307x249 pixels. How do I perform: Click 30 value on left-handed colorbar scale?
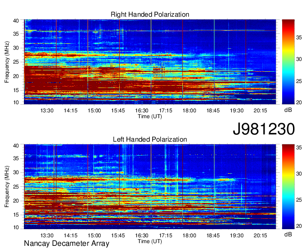299,174
